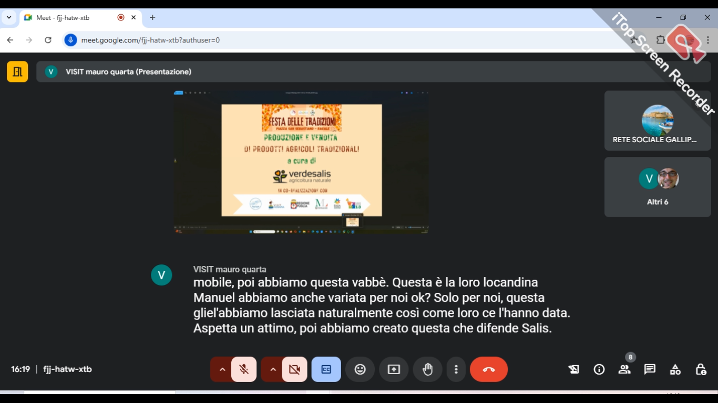Go forward in browser history
The height and width of the screenshot is (403, 718).
point(29,40)
